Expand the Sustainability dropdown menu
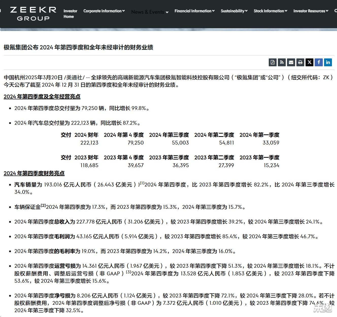 tap(234, 11)
